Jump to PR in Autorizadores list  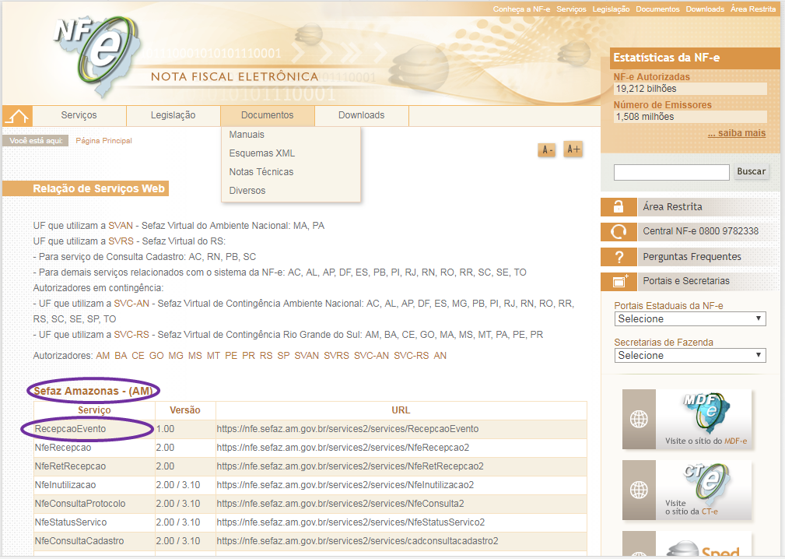coord(249,356)
